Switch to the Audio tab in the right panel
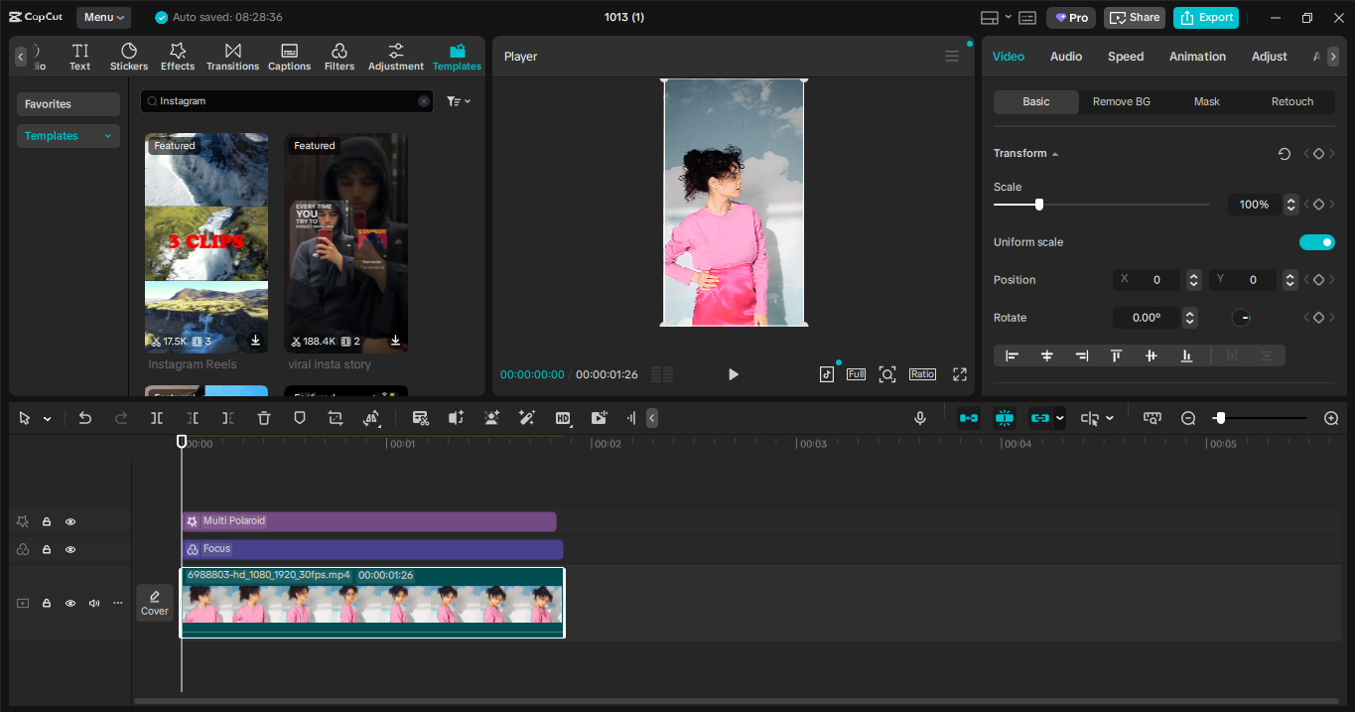 1065,57
